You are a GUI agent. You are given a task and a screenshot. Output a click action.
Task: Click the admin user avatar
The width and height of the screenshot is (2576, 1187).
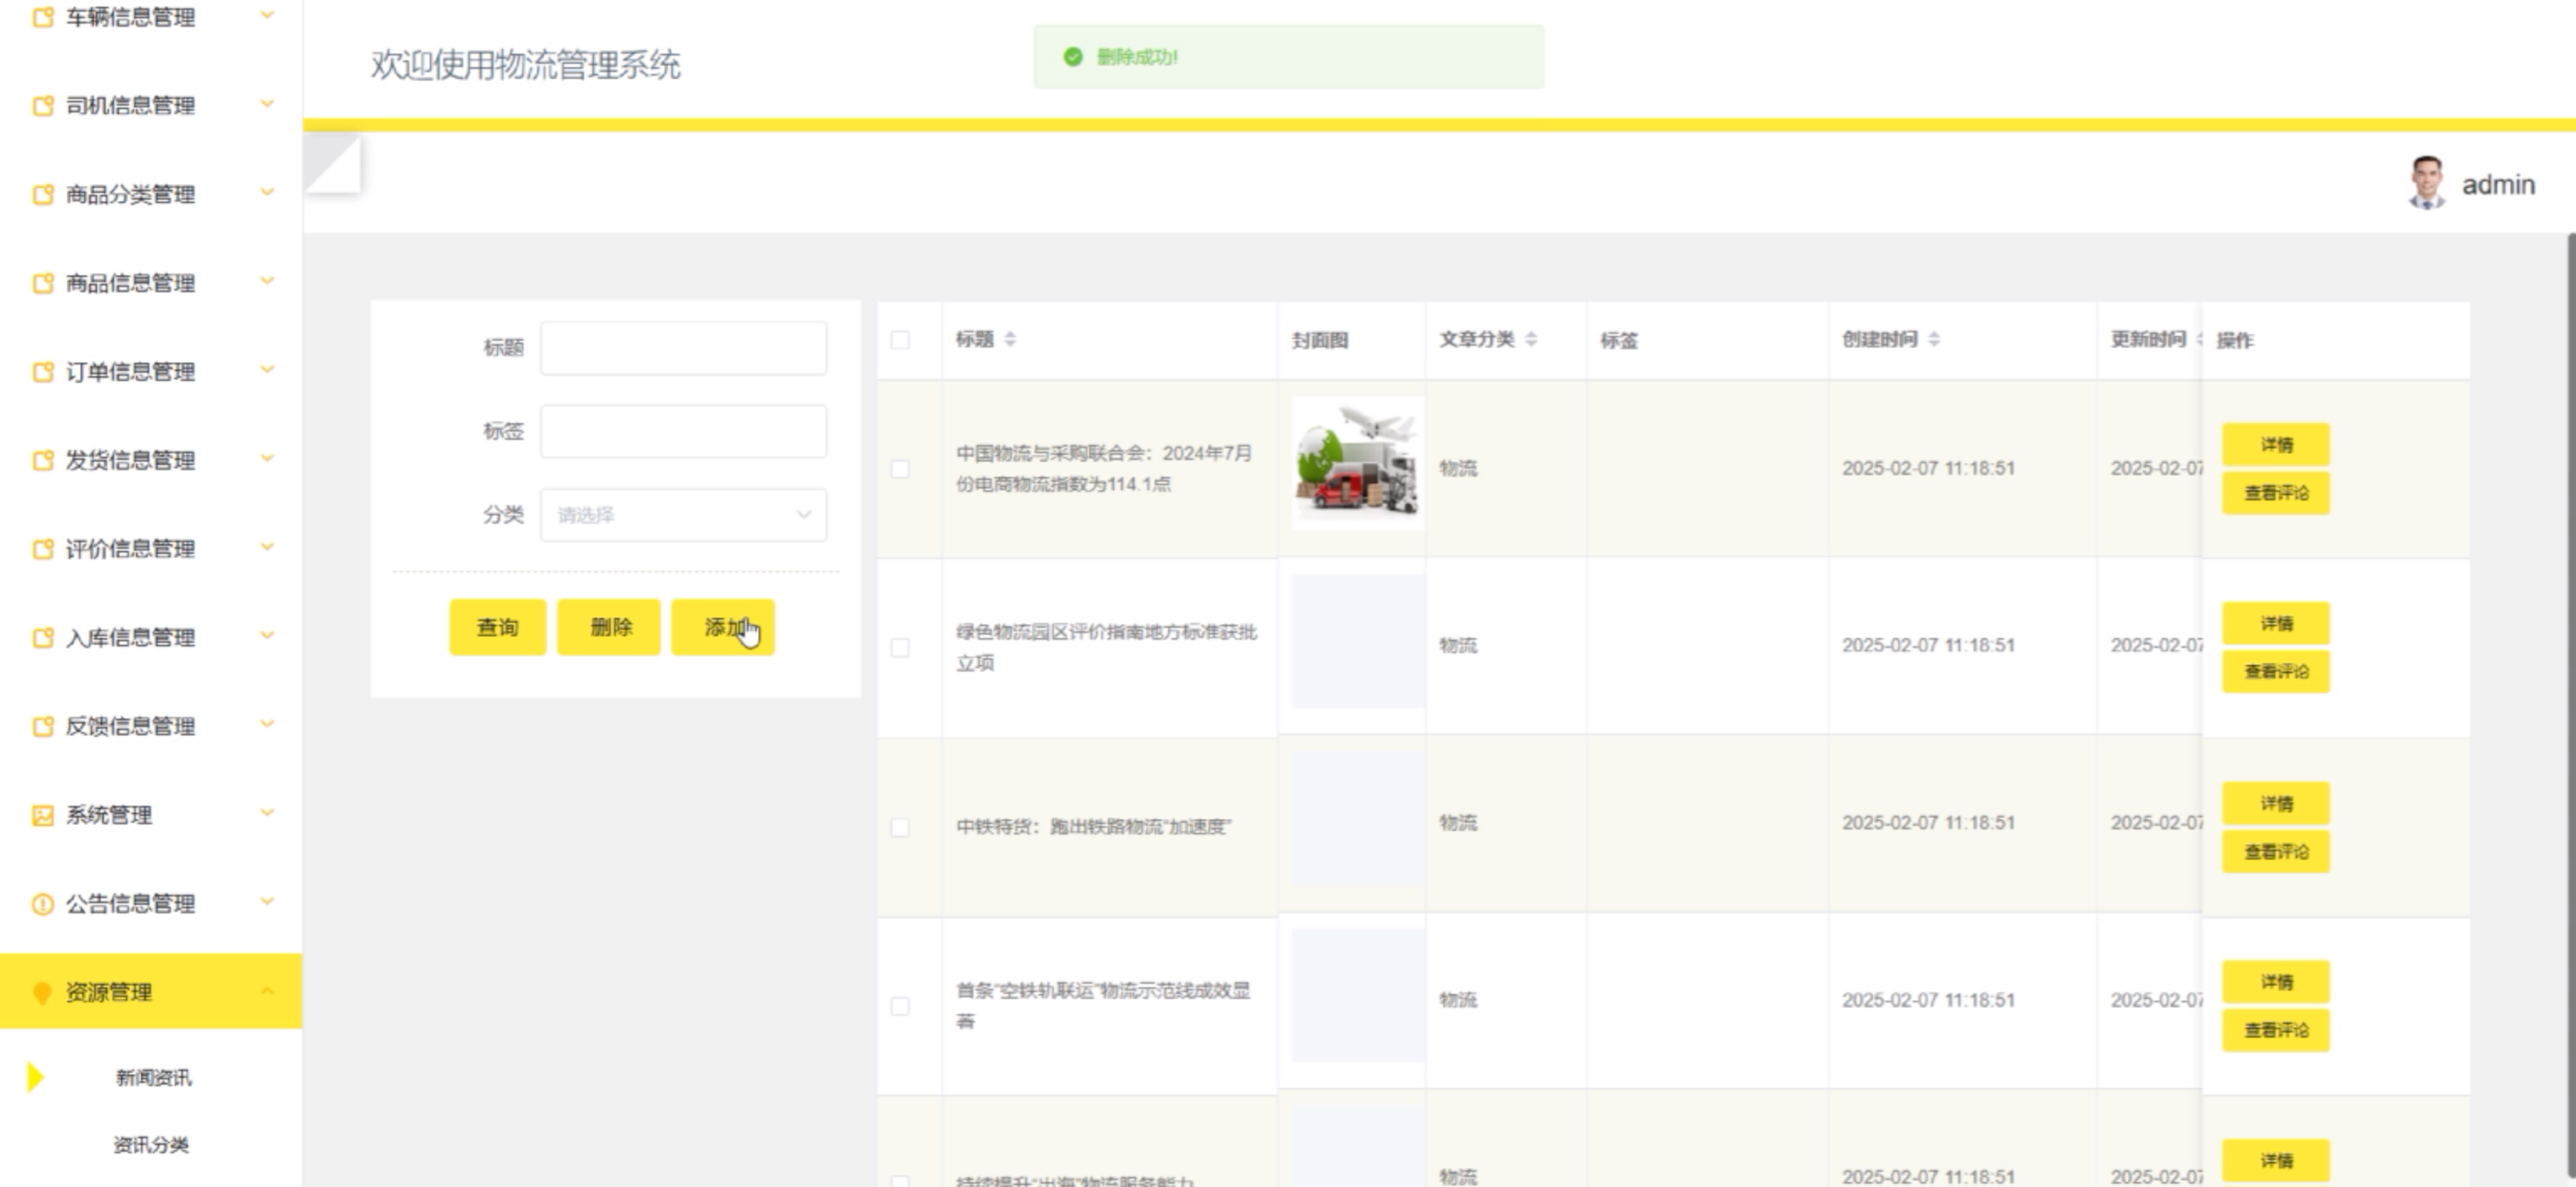click(2426, 183)
